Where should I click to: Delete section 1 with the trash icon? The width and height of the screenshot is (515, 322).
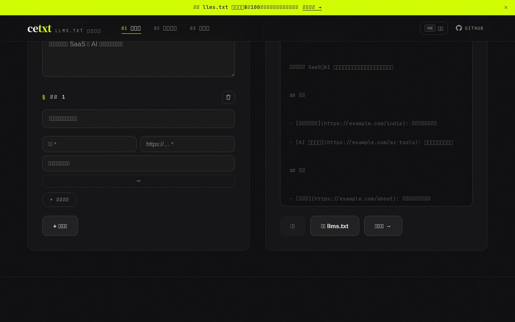coord(229,97)
